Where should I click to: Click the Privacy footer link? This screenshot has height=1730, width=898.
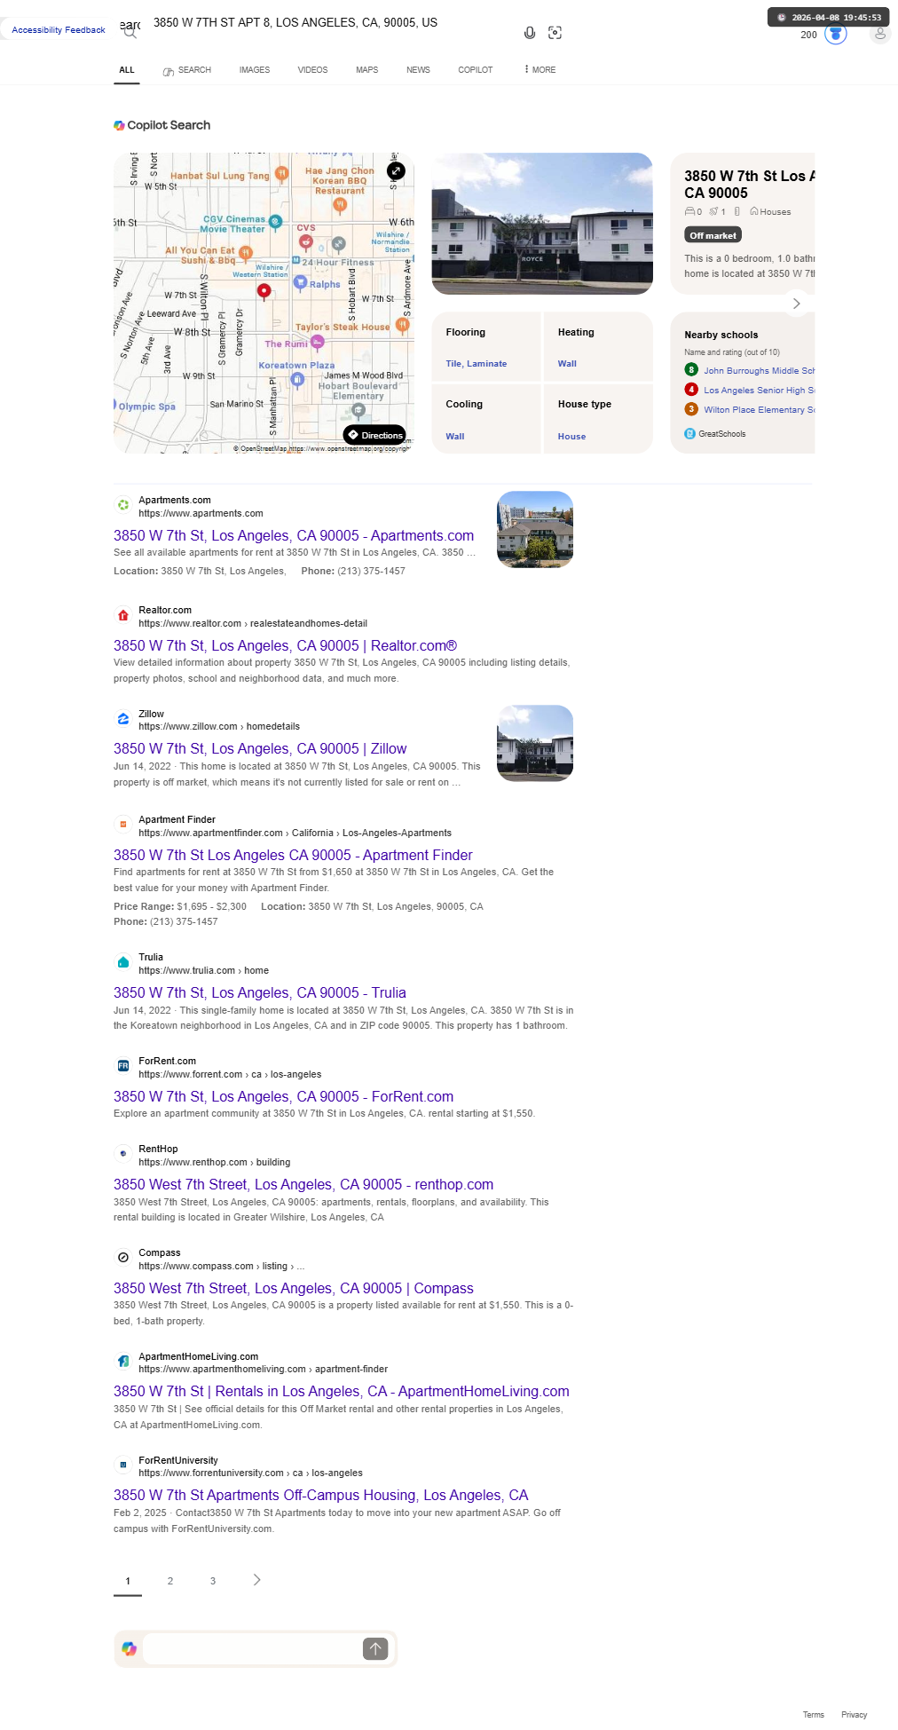pos(855,1714)
